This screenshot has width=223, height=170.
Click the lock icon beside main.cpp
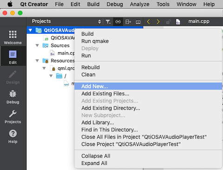tap(169, 22)
